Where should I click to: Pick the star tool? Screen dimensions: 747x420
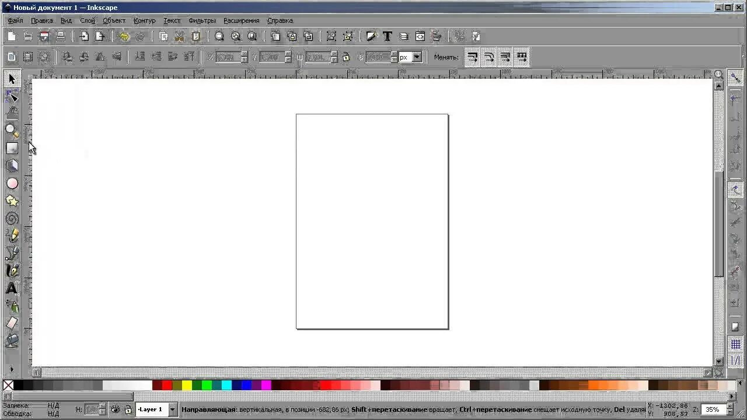click(12, 201)
